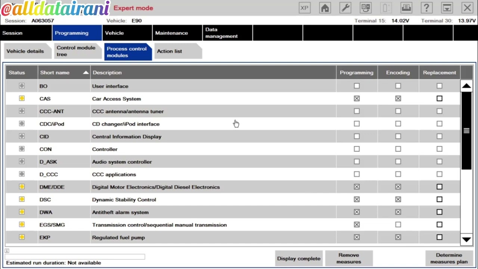Click the yellow status icon for CAS
This screenshot has width=478, height=269.
click(22, 98)
